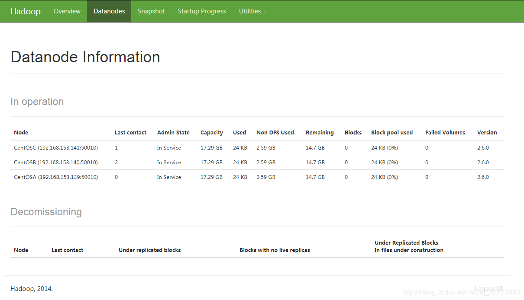Image resolution: width=524 pixels, height=300 pixels.
Task: Click the Block pool used column header
Action: [x=392, y=133]
